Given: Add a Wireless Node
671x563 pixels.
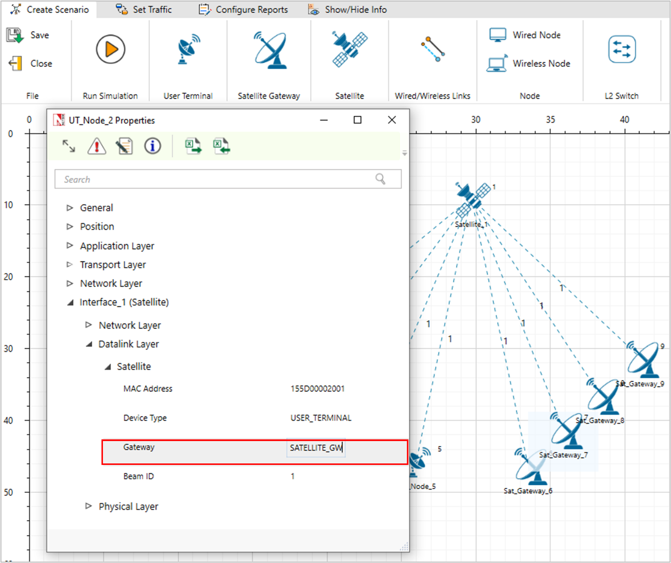Looking at the screenshot, I should [x=529, y=64].
